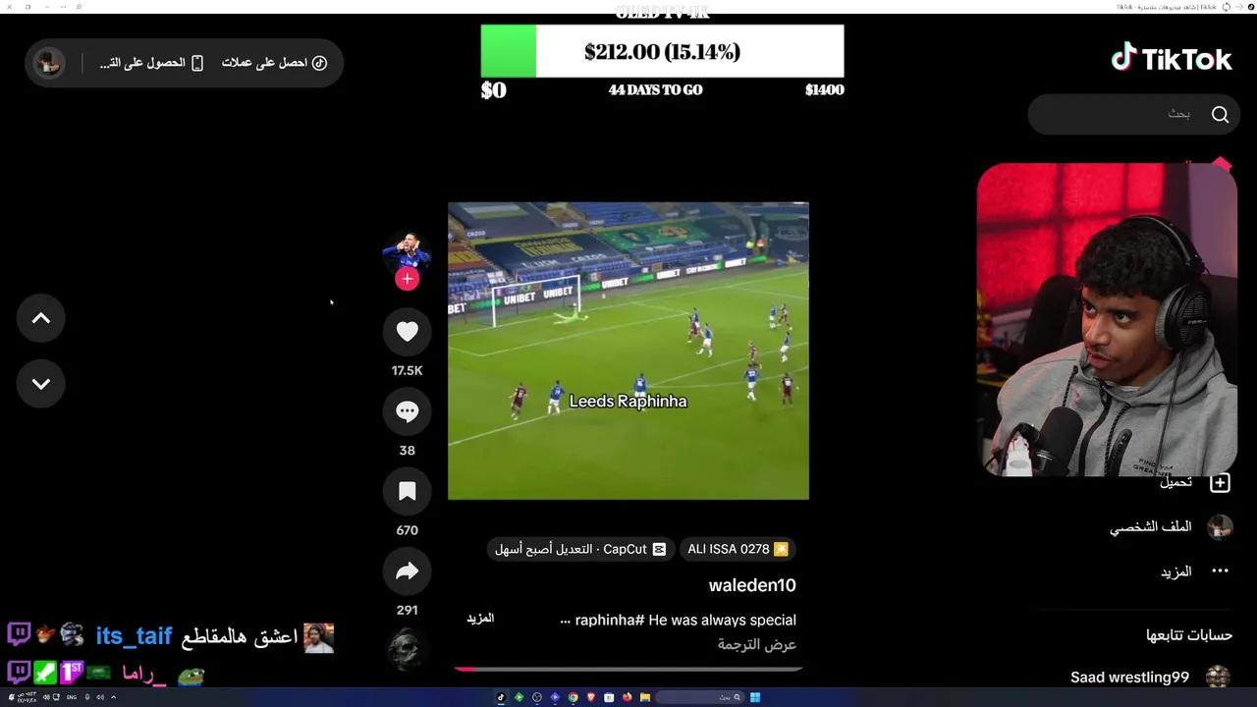Focus the TikTok search field
Viewport: 1257px width, 707px height.
tap(1132, 115)
